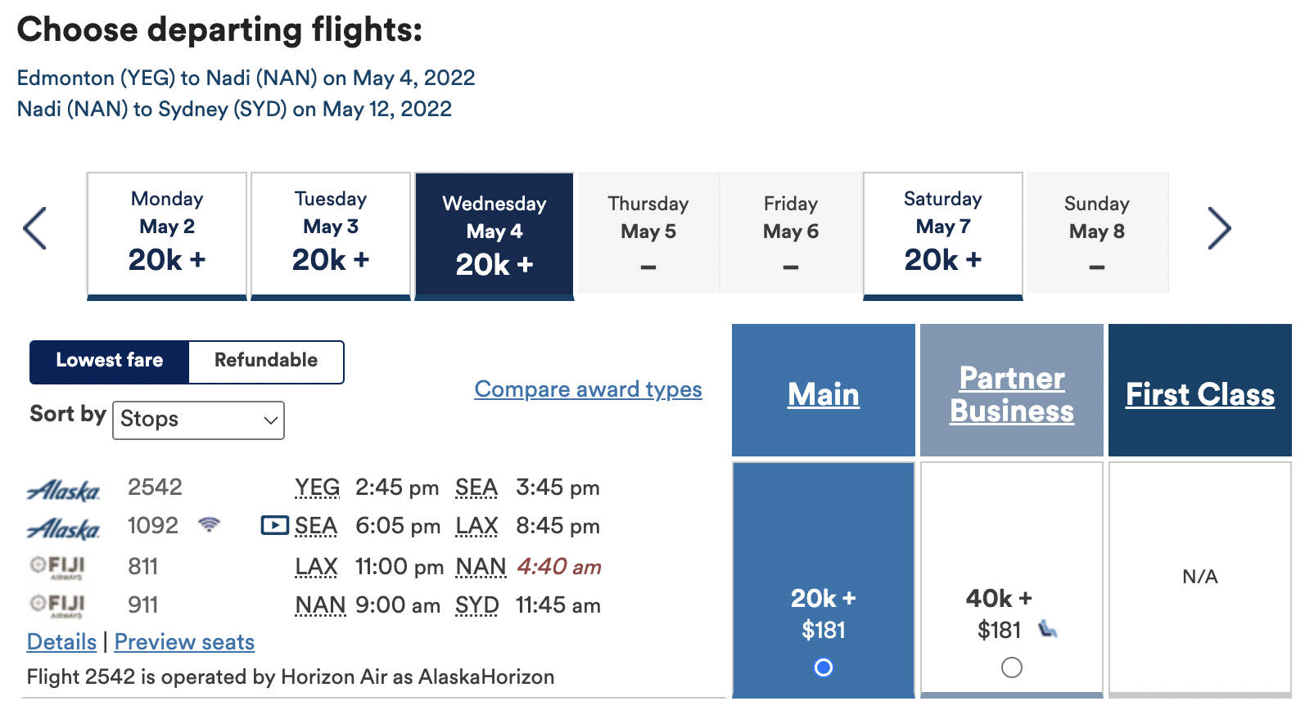The width and height of the screenshot is (1305, 710).
Task: Click the YEG airport code abbreviation
Action: [x=317, y=488]
